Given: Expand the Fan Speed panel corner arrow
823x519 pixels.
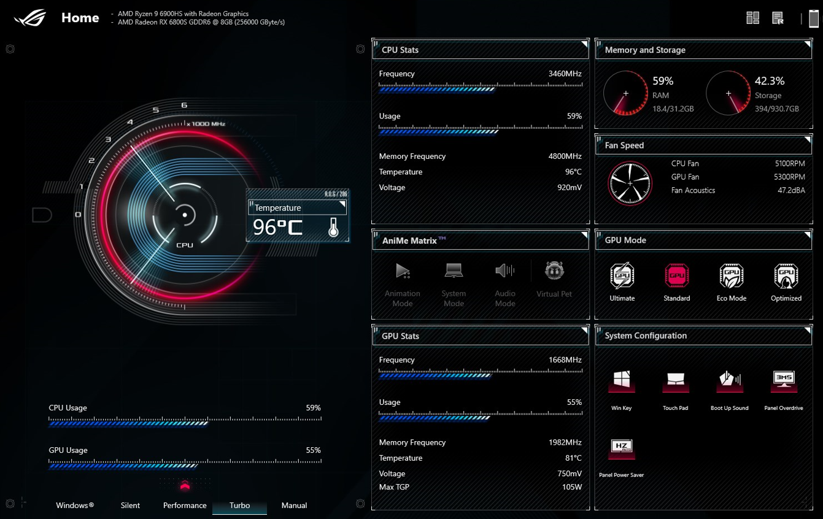Looking at the screenshot, I should (808, 140).
